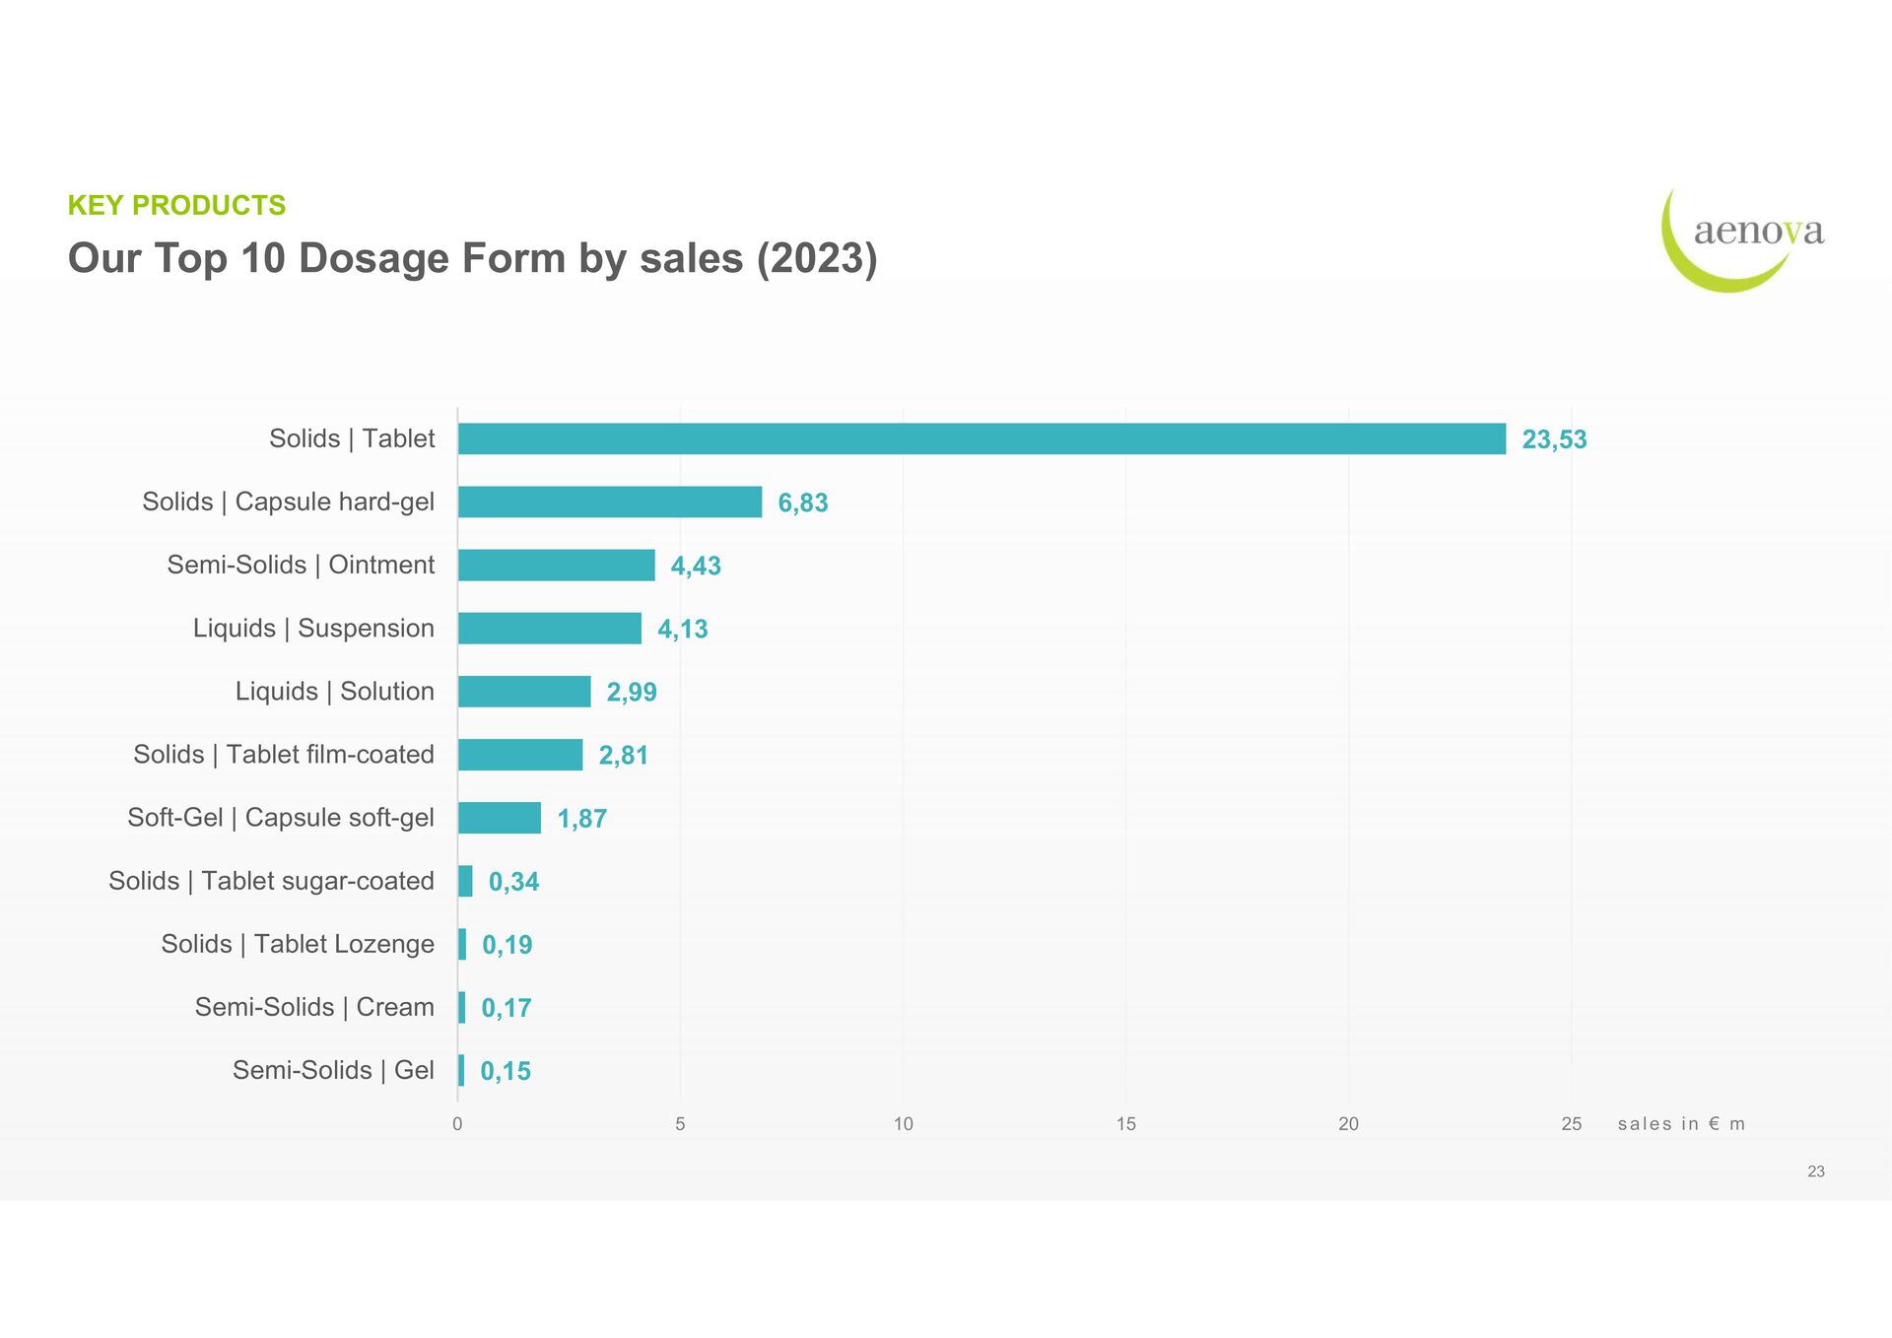Click the axis tick label '5'
This screenshot has height=1338, width=1892.
pyautogui.click(x=680, y=1124)
